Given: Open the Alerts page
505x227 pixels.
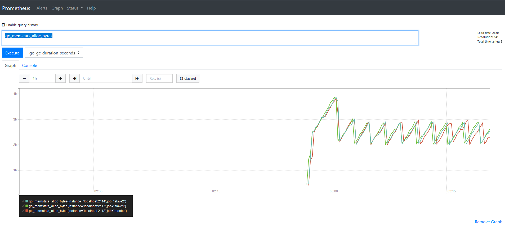Looking at the screenshot, I should coord(42,8).
